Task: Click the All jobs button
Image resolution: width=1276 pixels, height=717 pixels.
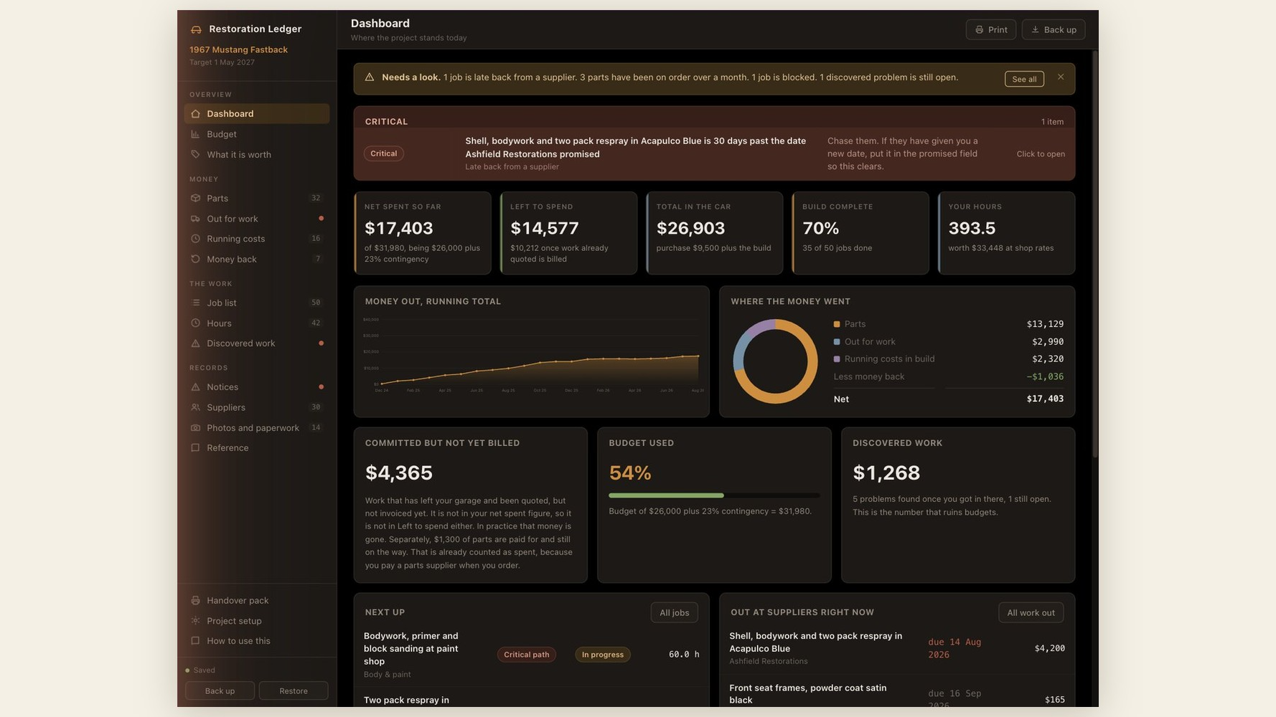Action: (x=674, y=613)
